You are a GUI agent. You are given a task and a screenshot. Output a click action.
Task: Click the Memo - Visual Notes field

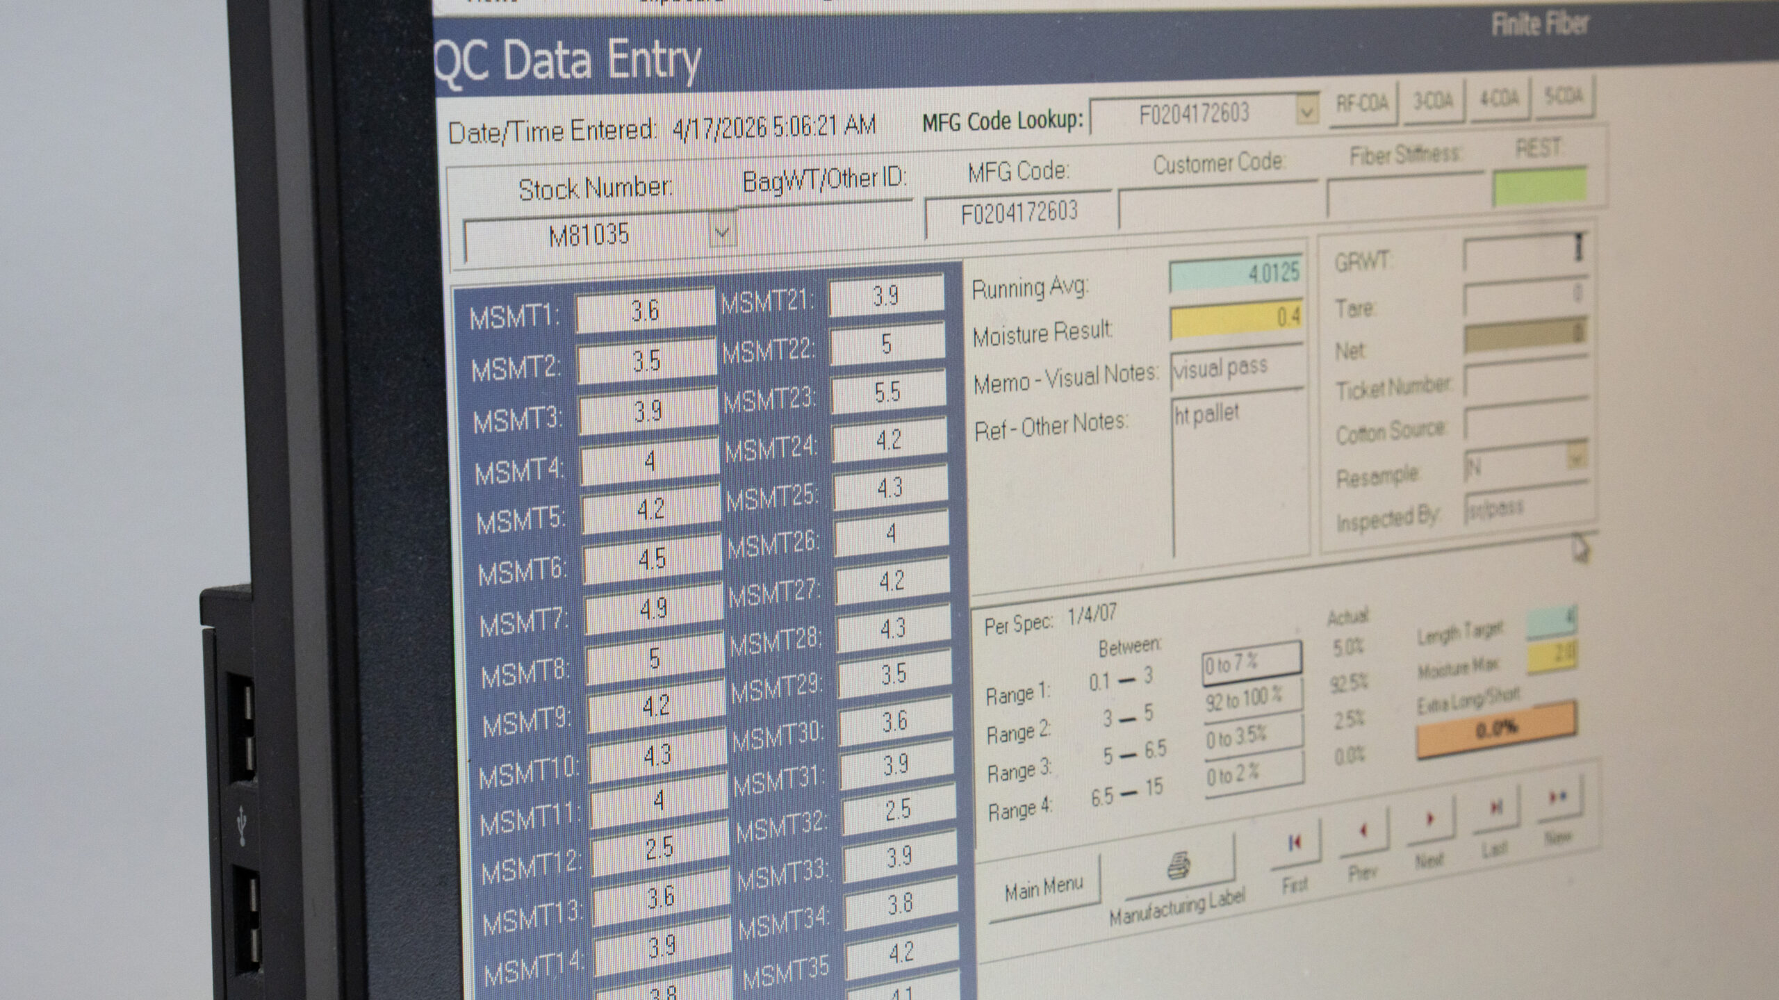coord(1237,368)
